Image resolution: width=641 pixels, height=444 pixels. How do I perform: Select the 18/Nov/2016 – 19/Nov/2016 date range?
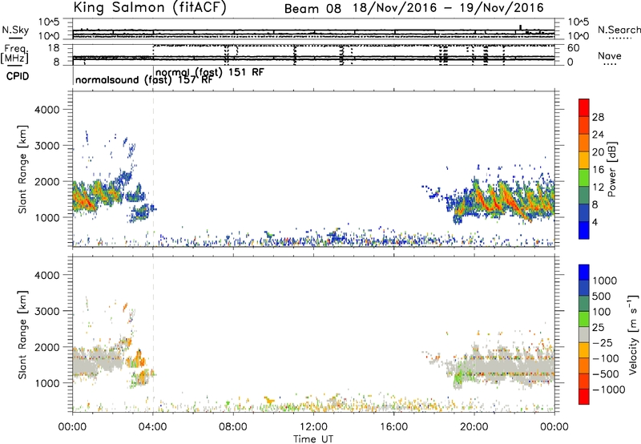(x=449, y=8)
